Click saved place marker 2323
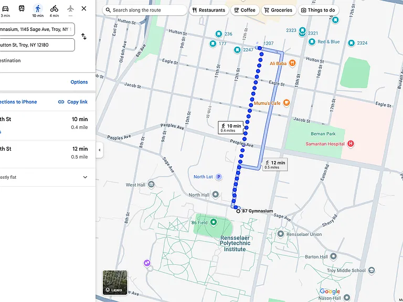The width and height of the screenshot is (403, 302). point(302,30)
